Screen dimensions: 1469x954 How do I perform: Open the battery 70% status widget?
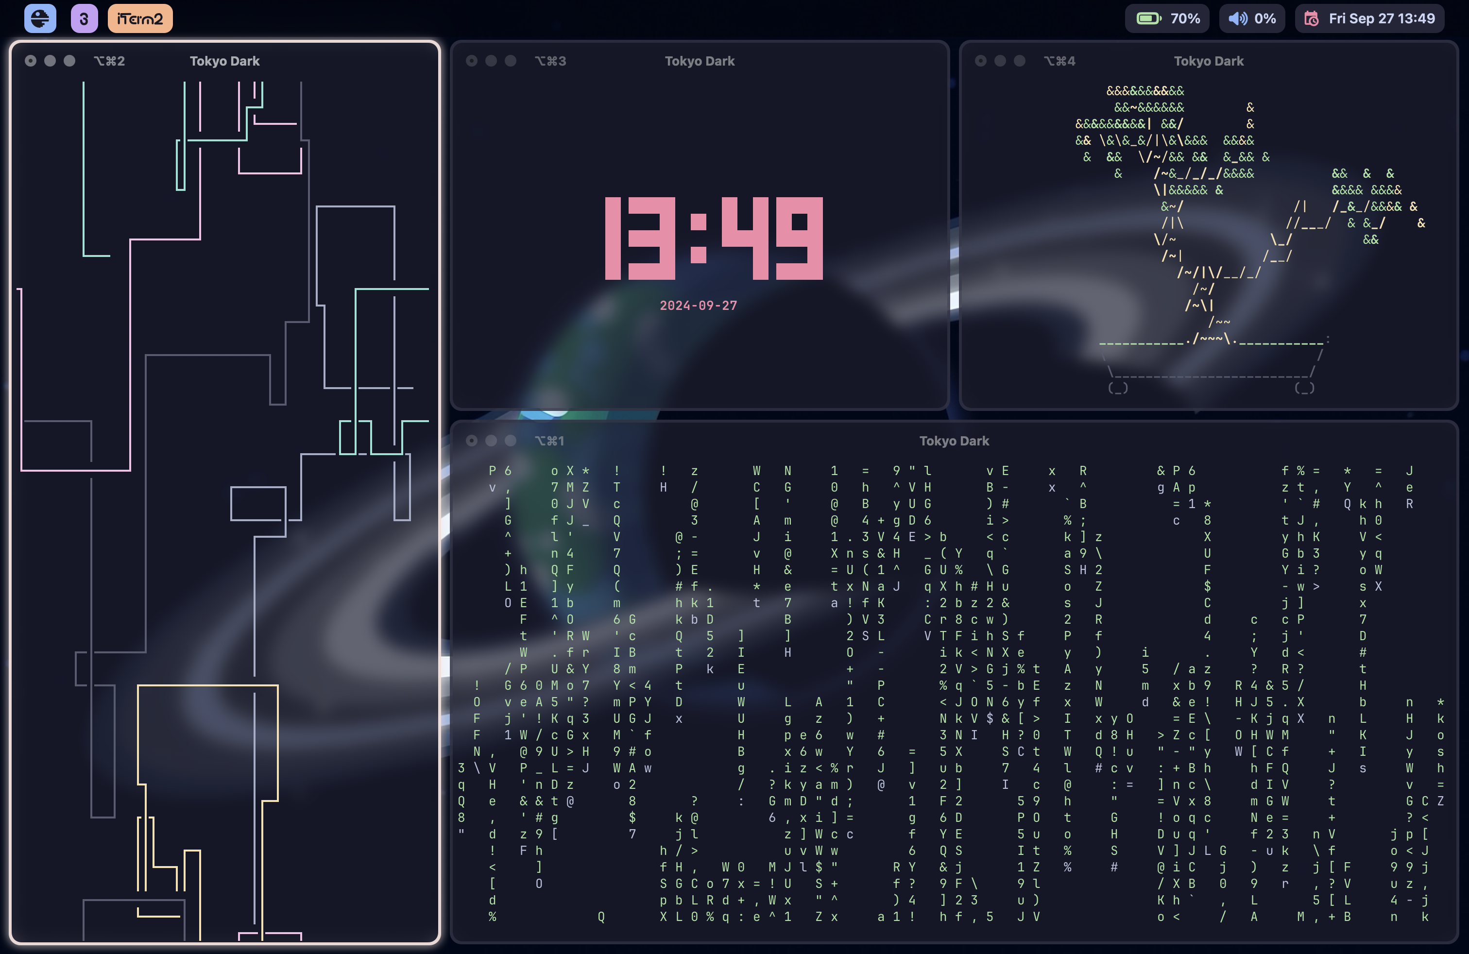point(1167,18)
